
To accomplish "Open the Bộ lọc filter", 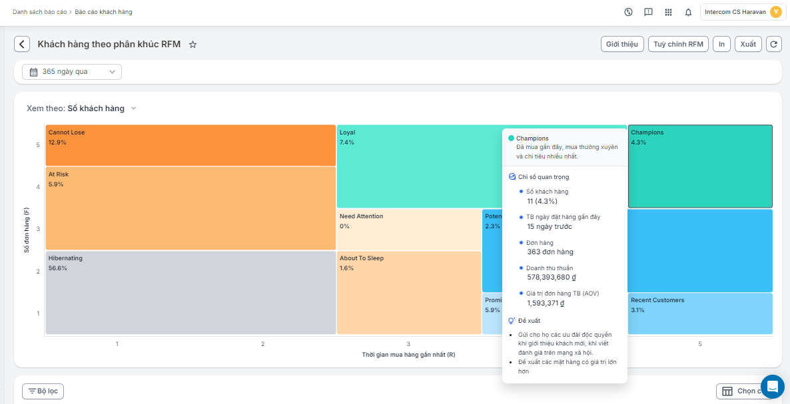I will [x=43, y=391].
